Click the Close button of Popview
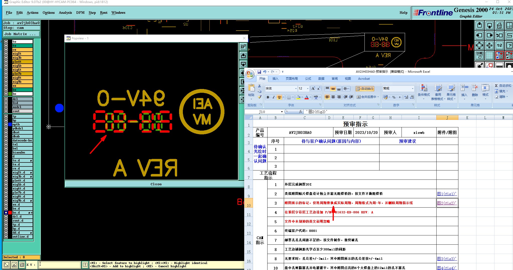The height and width of the screenshot is (270, 513). pos(156,184)
